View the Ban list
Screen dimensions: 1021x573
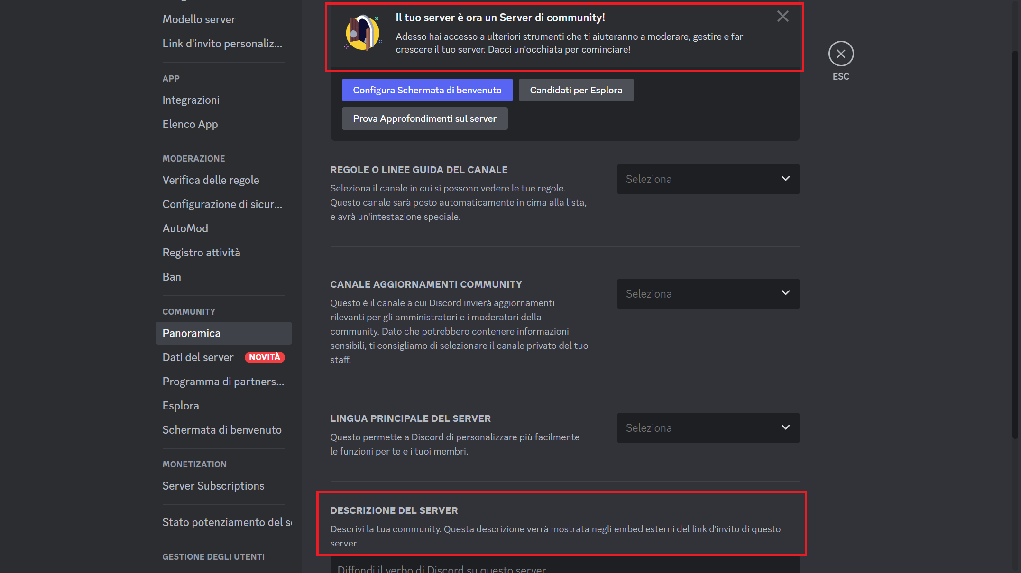click(x=172, y=276)
